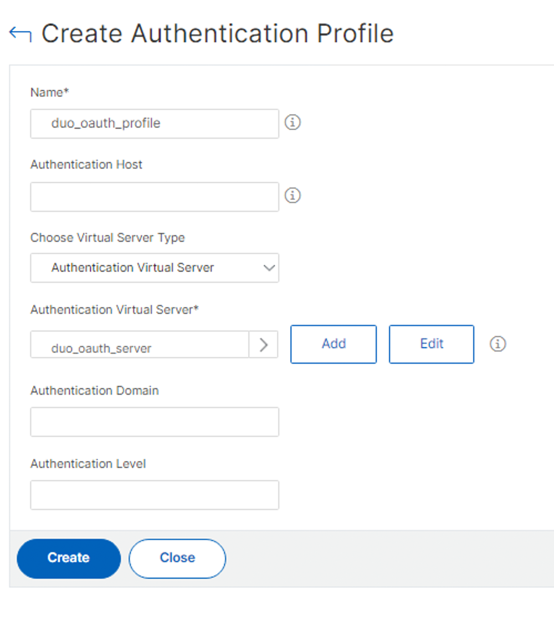Open the Choose Virtual Server Type dropdown
The image size is (554, 621).
click(155, 268)
